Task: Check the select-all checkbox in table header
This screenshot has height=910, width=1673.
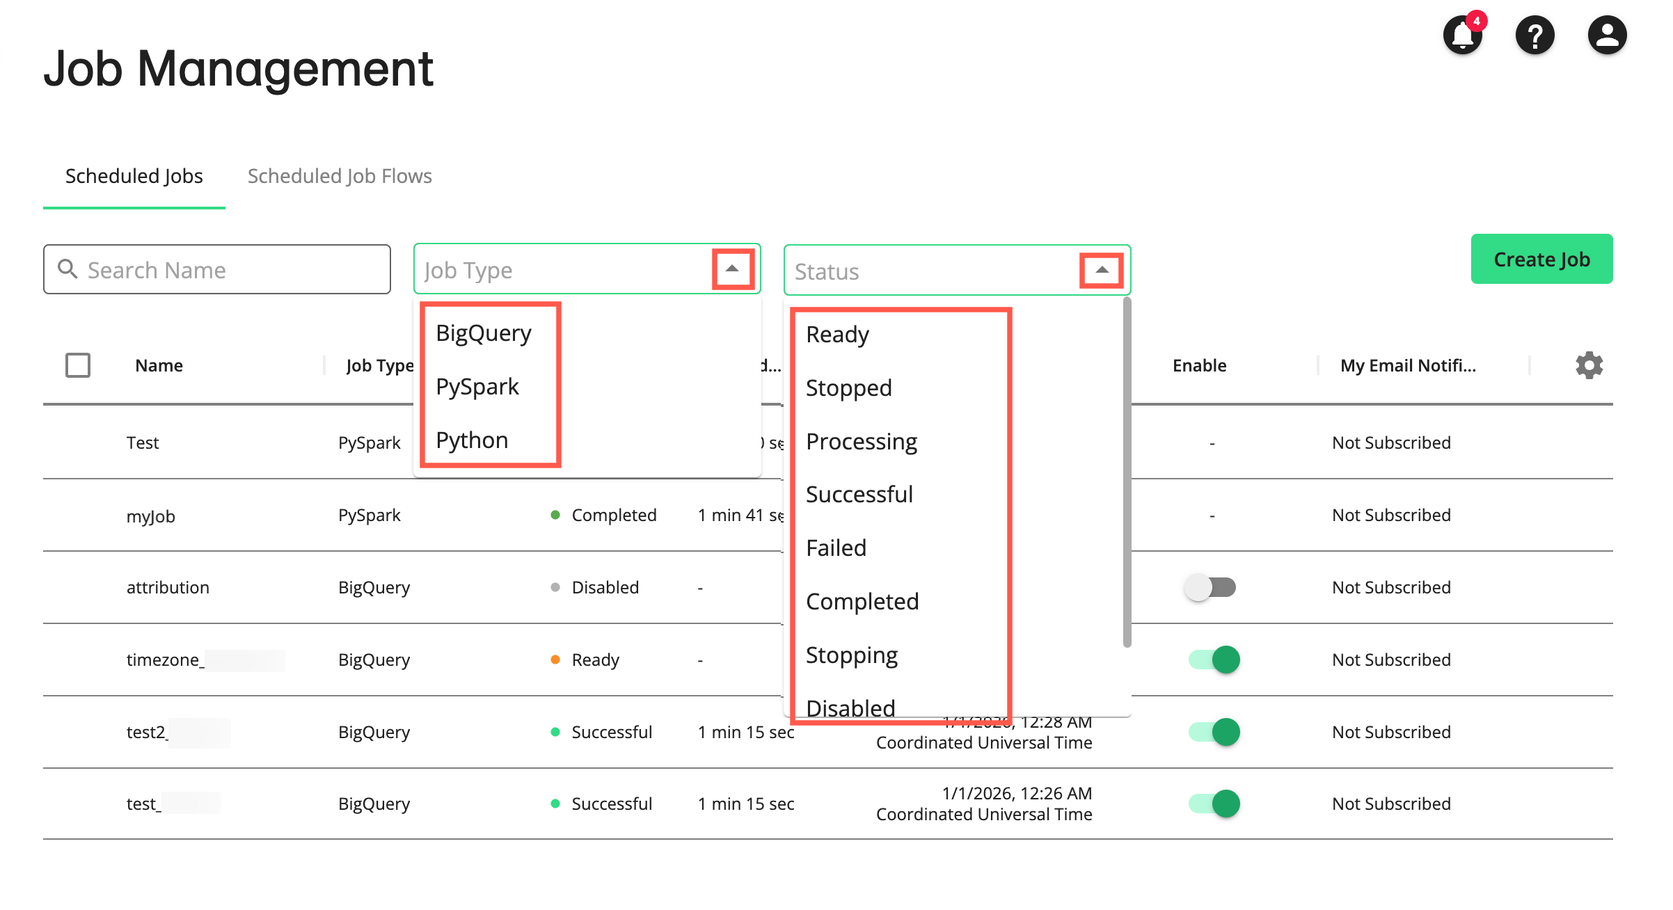Action: (77, 365)
